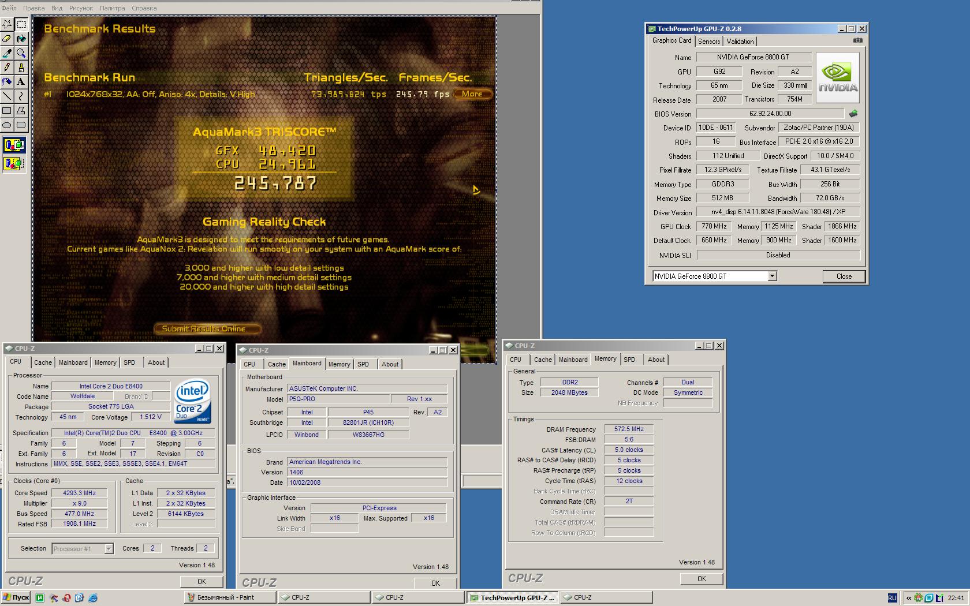Open the Вид menu in Paint
The image size is (970, 606).
tap(57, 8)
